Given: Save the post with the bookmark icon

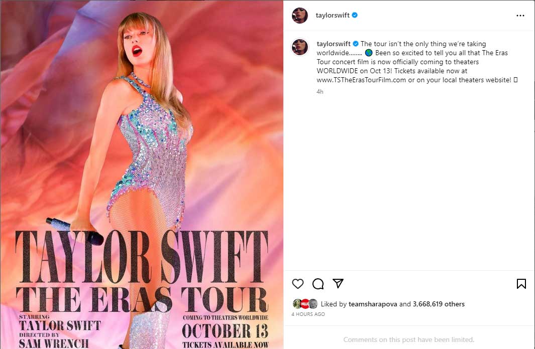Looking at the screenshot, I should point(521,284).
